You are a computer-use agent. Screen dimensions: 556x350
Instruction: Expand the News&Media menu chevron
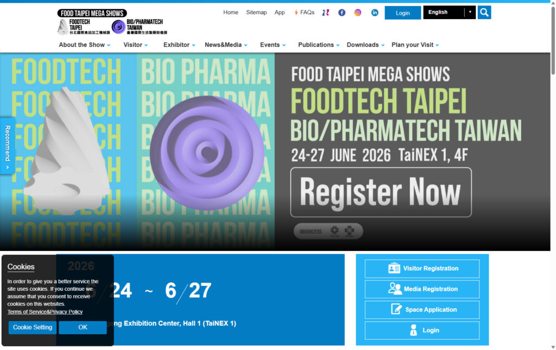[245, 46]
